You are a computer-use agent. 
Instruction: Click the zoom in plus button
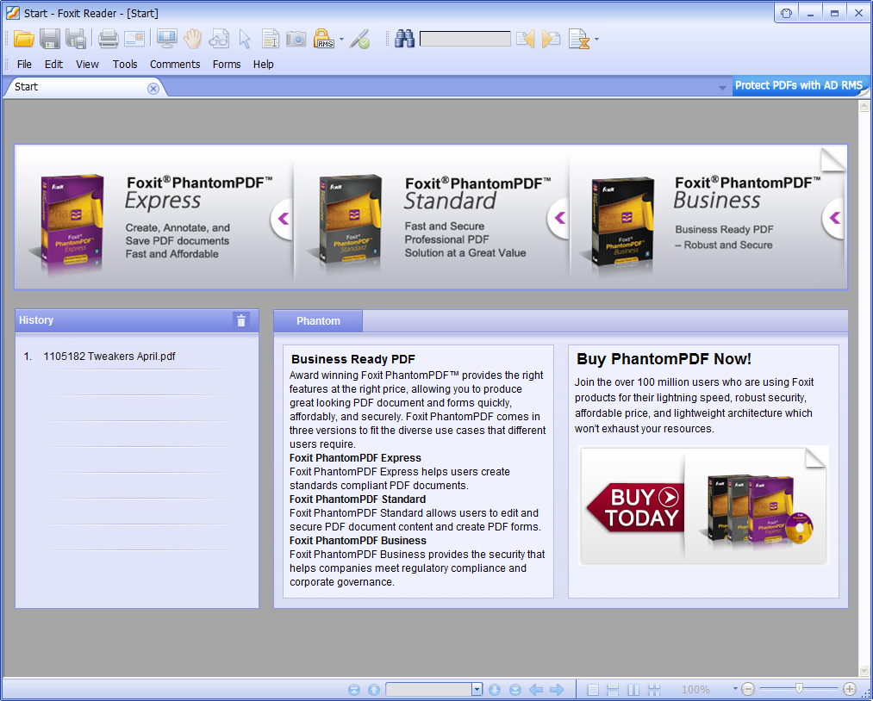click(x=849, y=689)
